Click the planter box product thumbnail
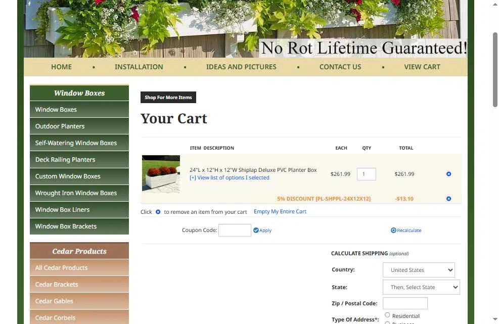499x324 pixels. click(x=161, y=174)
